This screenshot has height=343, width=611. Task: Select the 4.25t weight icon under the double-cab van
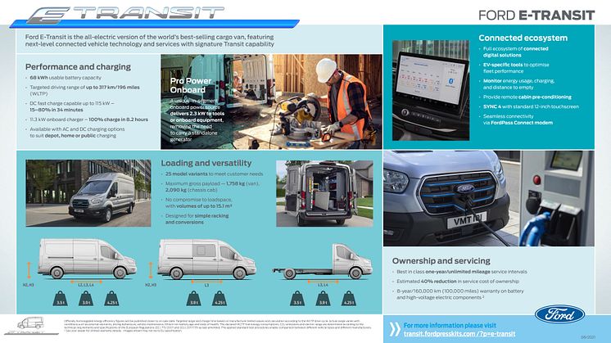(x=219, y=298)
